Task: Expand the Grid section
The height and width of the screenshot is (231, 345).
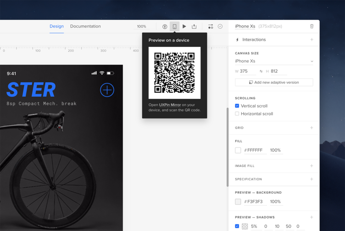Action: tap(312, 128)
